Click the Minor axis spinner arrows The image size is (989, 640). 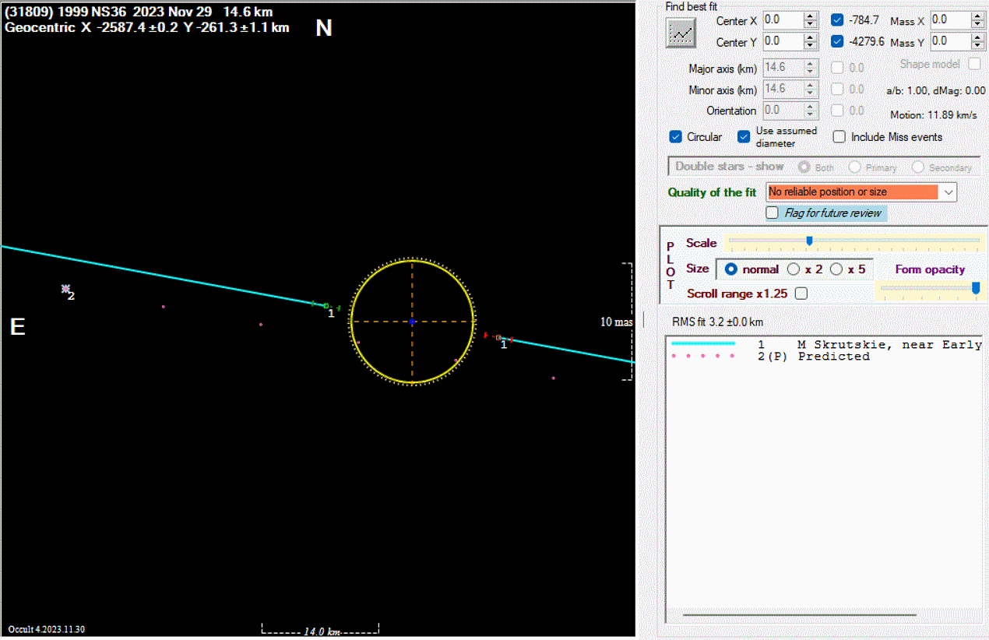pos(811,90)
